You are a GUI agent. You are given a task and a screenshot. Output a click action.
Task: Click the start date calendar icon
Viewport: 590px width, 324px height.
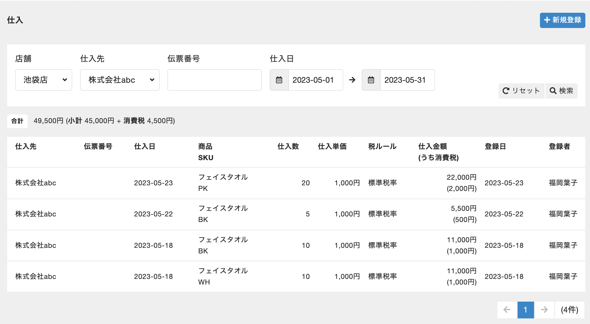pyautogui.click(x=279, y=80)
